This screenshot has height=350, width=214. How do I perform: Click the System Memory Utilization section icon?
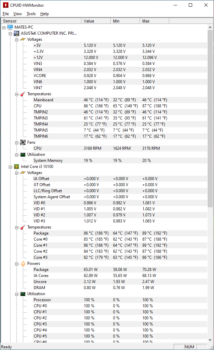pos(23,154)
